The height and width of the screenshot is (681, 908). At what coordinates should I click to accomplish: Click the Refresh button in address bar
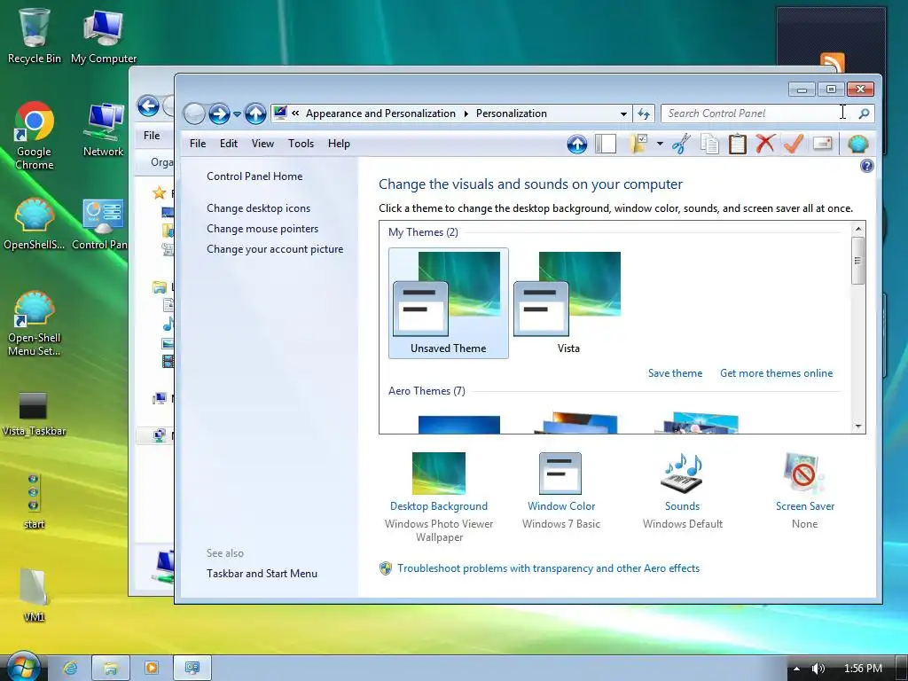(644, 114)
